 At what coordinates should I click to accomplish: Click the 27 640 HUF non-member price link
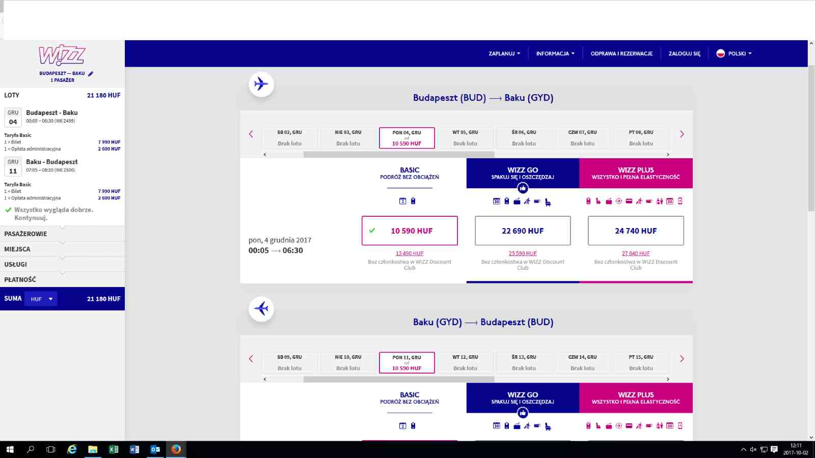coord(636,253)
